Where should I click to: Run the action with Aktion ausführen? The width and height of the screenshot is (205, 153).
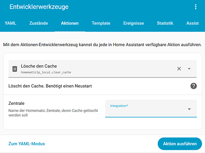[180, 144]
